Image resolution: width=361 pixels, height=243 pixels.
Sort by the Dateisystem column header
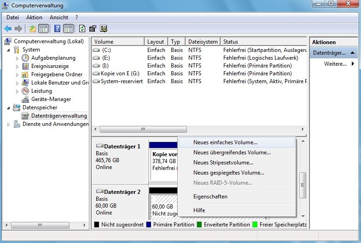click(203, 42)
